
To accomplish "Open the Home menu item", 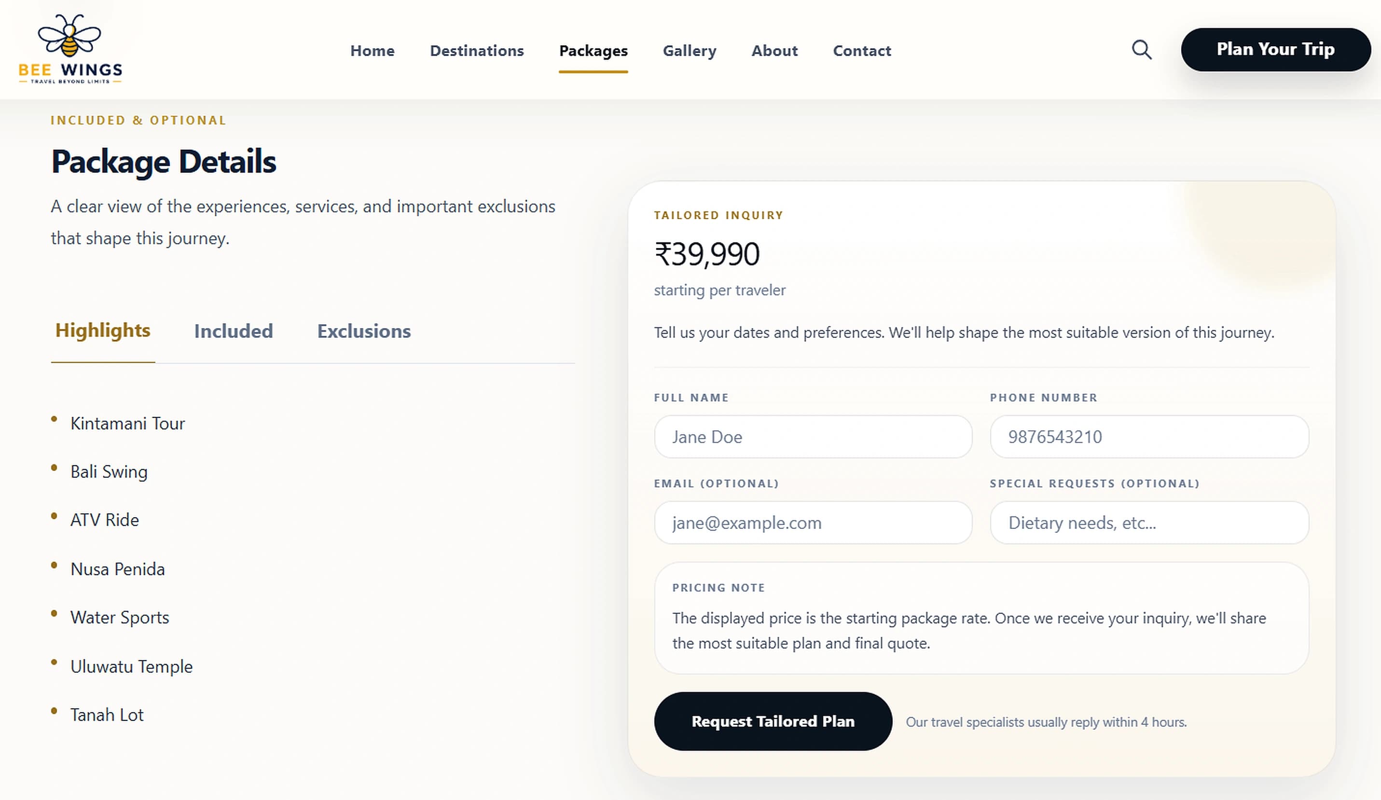I will pos(372,50).
